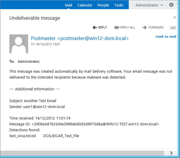Click the horizontal scrollbar right arrow
The image size is (180, 158).
[x=171, y=153]
